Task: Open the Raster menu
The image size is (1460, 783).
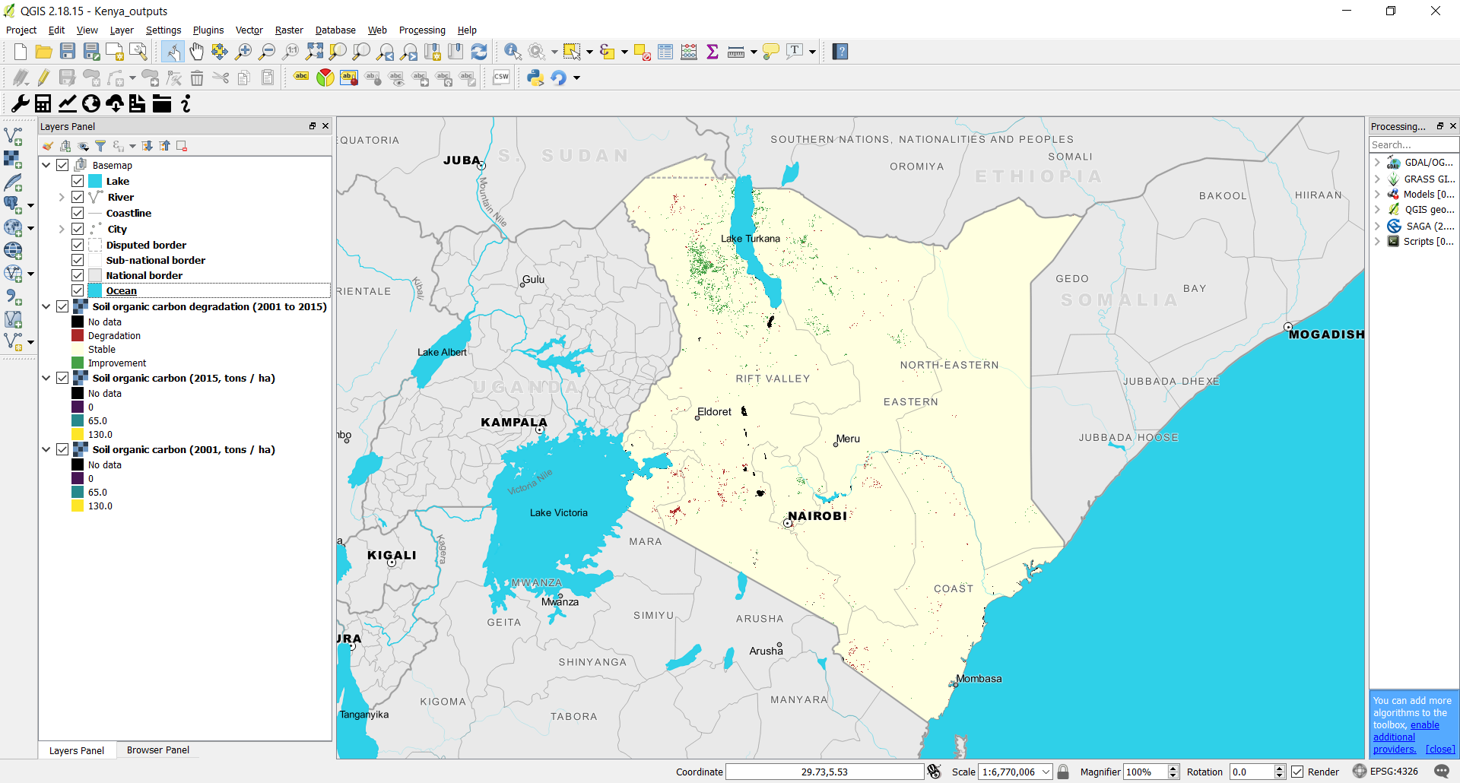Action: click(289, 30)
